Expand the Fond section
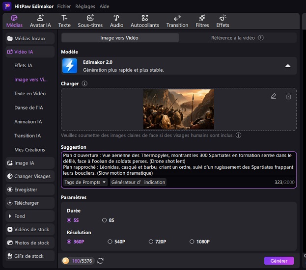This screenshot has height=270, width=306. [x=30, y=216]
